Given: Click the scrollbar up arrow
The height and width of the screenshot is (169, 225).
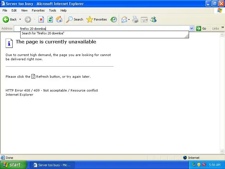Looking at the screenshot, I should pos(222,34).
